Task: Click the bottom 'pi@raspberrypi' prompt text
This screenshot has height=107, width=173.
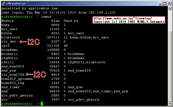Action: [16, 104]
